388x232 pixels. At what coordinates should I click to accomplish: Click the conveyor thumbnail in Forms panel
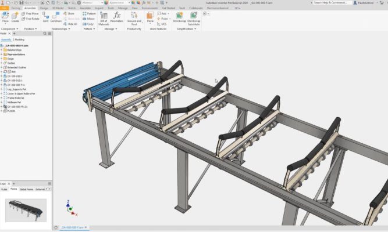(x=26, y=209)
